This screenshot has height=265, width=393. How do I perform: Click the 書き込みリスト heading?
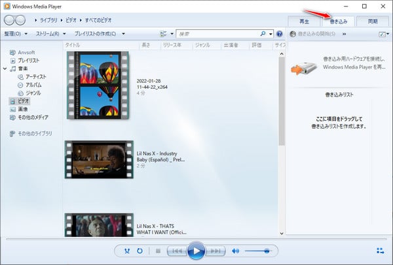[339, 95]
